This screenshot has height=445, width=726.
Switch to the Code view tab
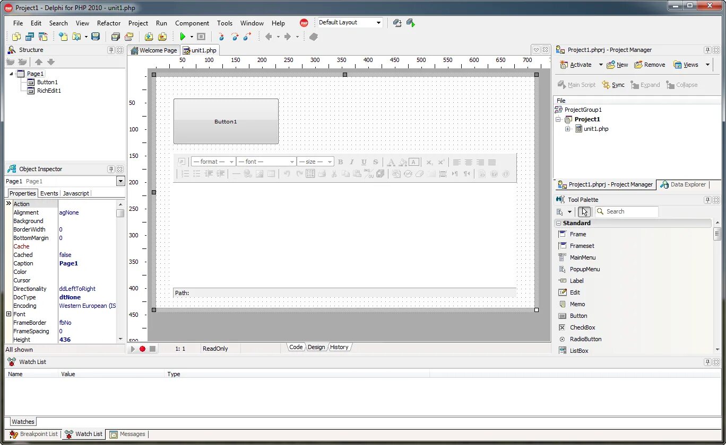click(x=296, y=347)
